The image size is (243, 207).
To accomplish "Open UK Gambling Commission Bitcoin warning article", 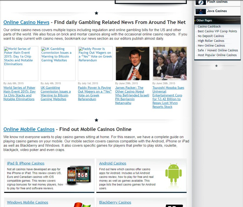I will coord(56,93).
